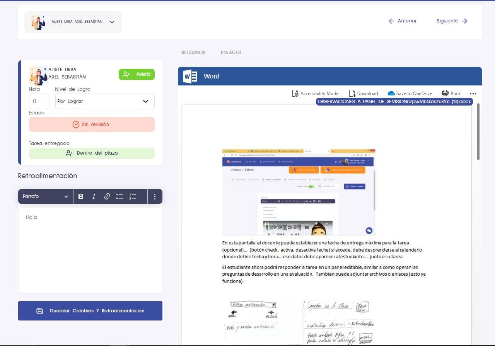Click the Word logo icon
Viewport: 495px width, 346px height.
[190, 76]
